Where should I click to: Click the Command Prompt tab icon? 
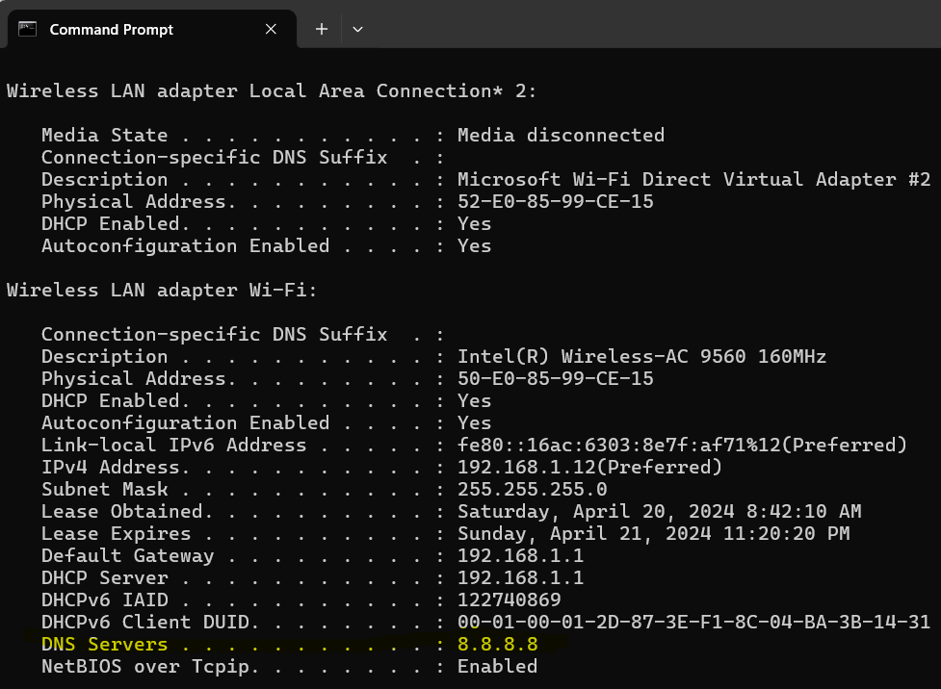[28, 29]
